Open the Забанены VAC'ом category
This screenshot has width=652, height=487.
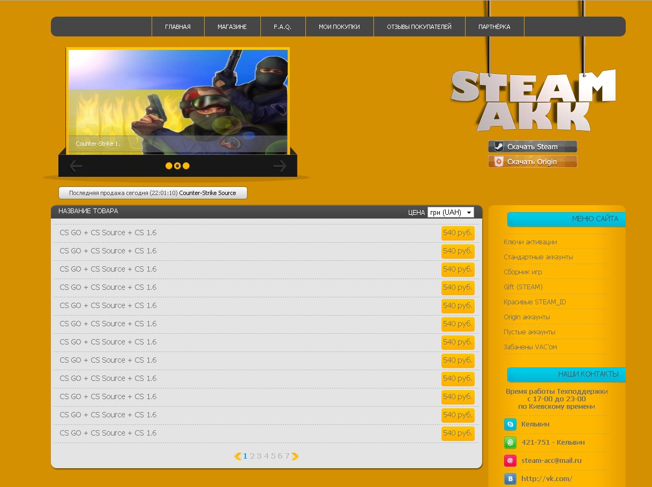pyautogui.click(x=530, y=347)
